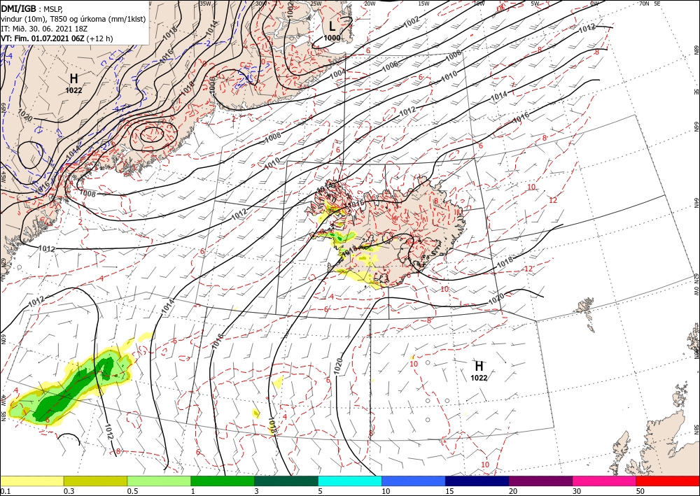Click the light yellow 0.1–0.3 legend swatch
The width and height of the screenshot is (700, 496).
tap(32, 481)
